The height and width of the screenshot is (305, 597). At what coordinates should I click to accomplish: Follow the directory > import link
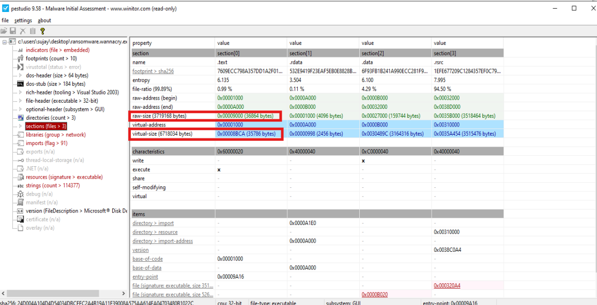click(x=153, y=223)
